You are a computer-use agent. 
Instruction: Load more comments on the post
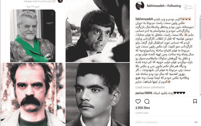[x=150, y=87]
